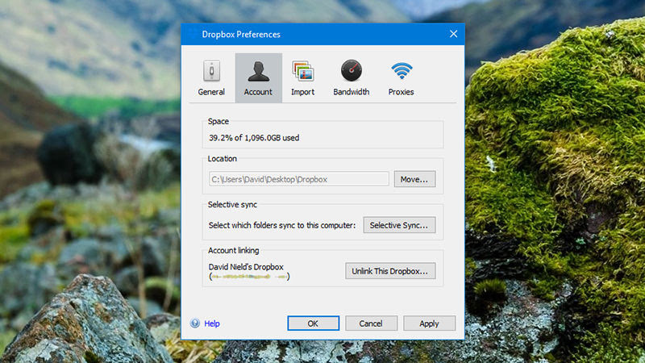Select the Account tab silhouette icon
The image size is (645, 363).
coord(258,71)
